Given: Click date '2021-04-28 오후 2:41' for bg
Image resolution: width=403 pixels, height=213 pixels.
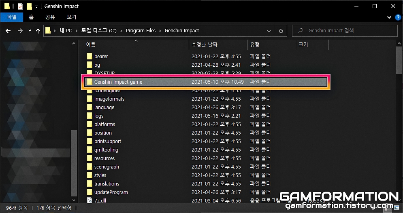Looking at the screenshot, I should pos(216,65).
